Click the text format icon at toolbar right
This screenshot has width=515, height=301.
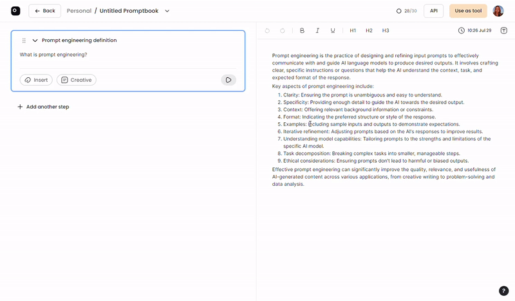tap(503, 30)
